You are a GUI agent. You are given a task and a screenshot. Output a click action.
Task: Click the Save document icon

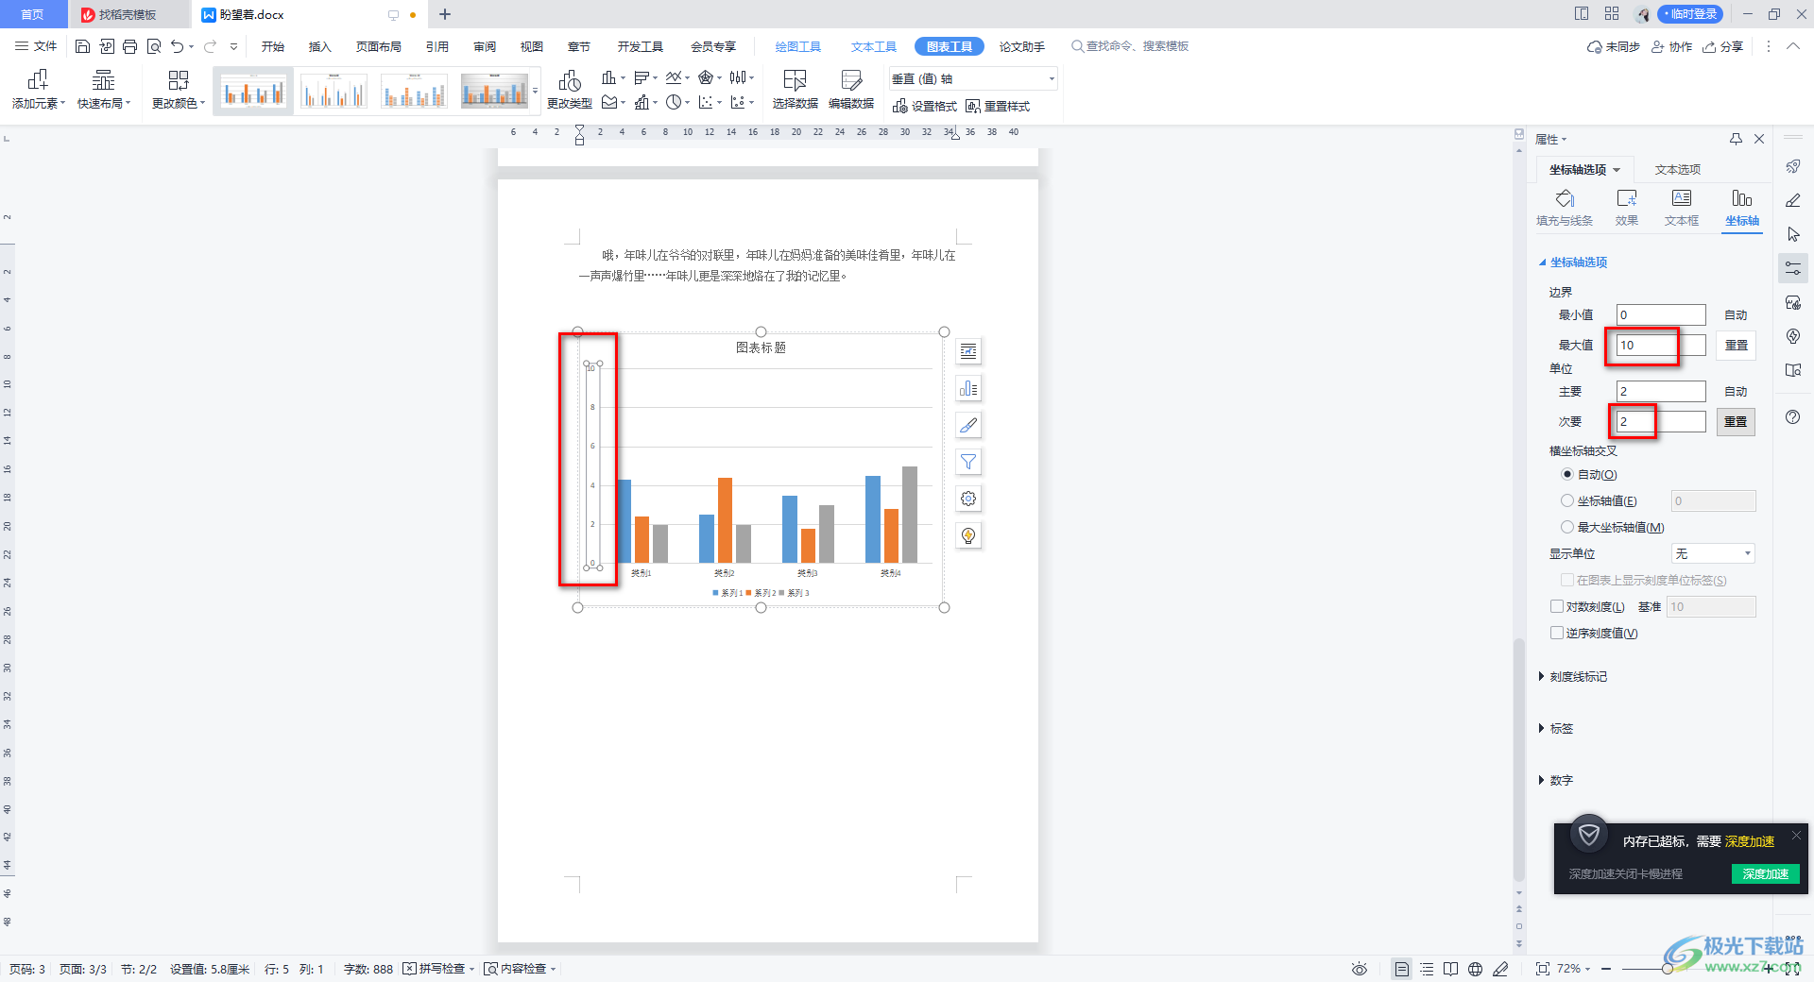(82, 46)
